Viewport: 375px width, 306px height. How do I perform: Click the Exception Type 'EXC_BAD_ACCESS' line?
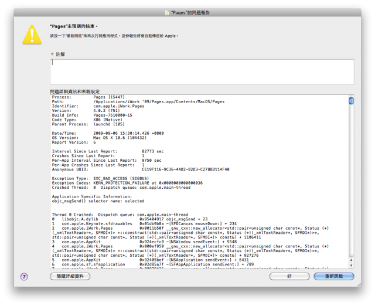(100, 178)
